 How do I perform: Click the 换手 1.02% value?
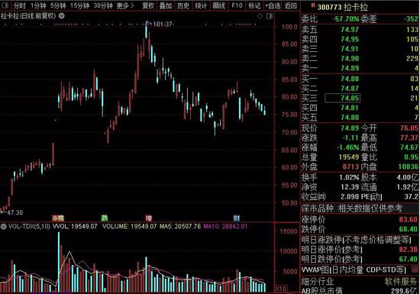[x=349, y=177]
